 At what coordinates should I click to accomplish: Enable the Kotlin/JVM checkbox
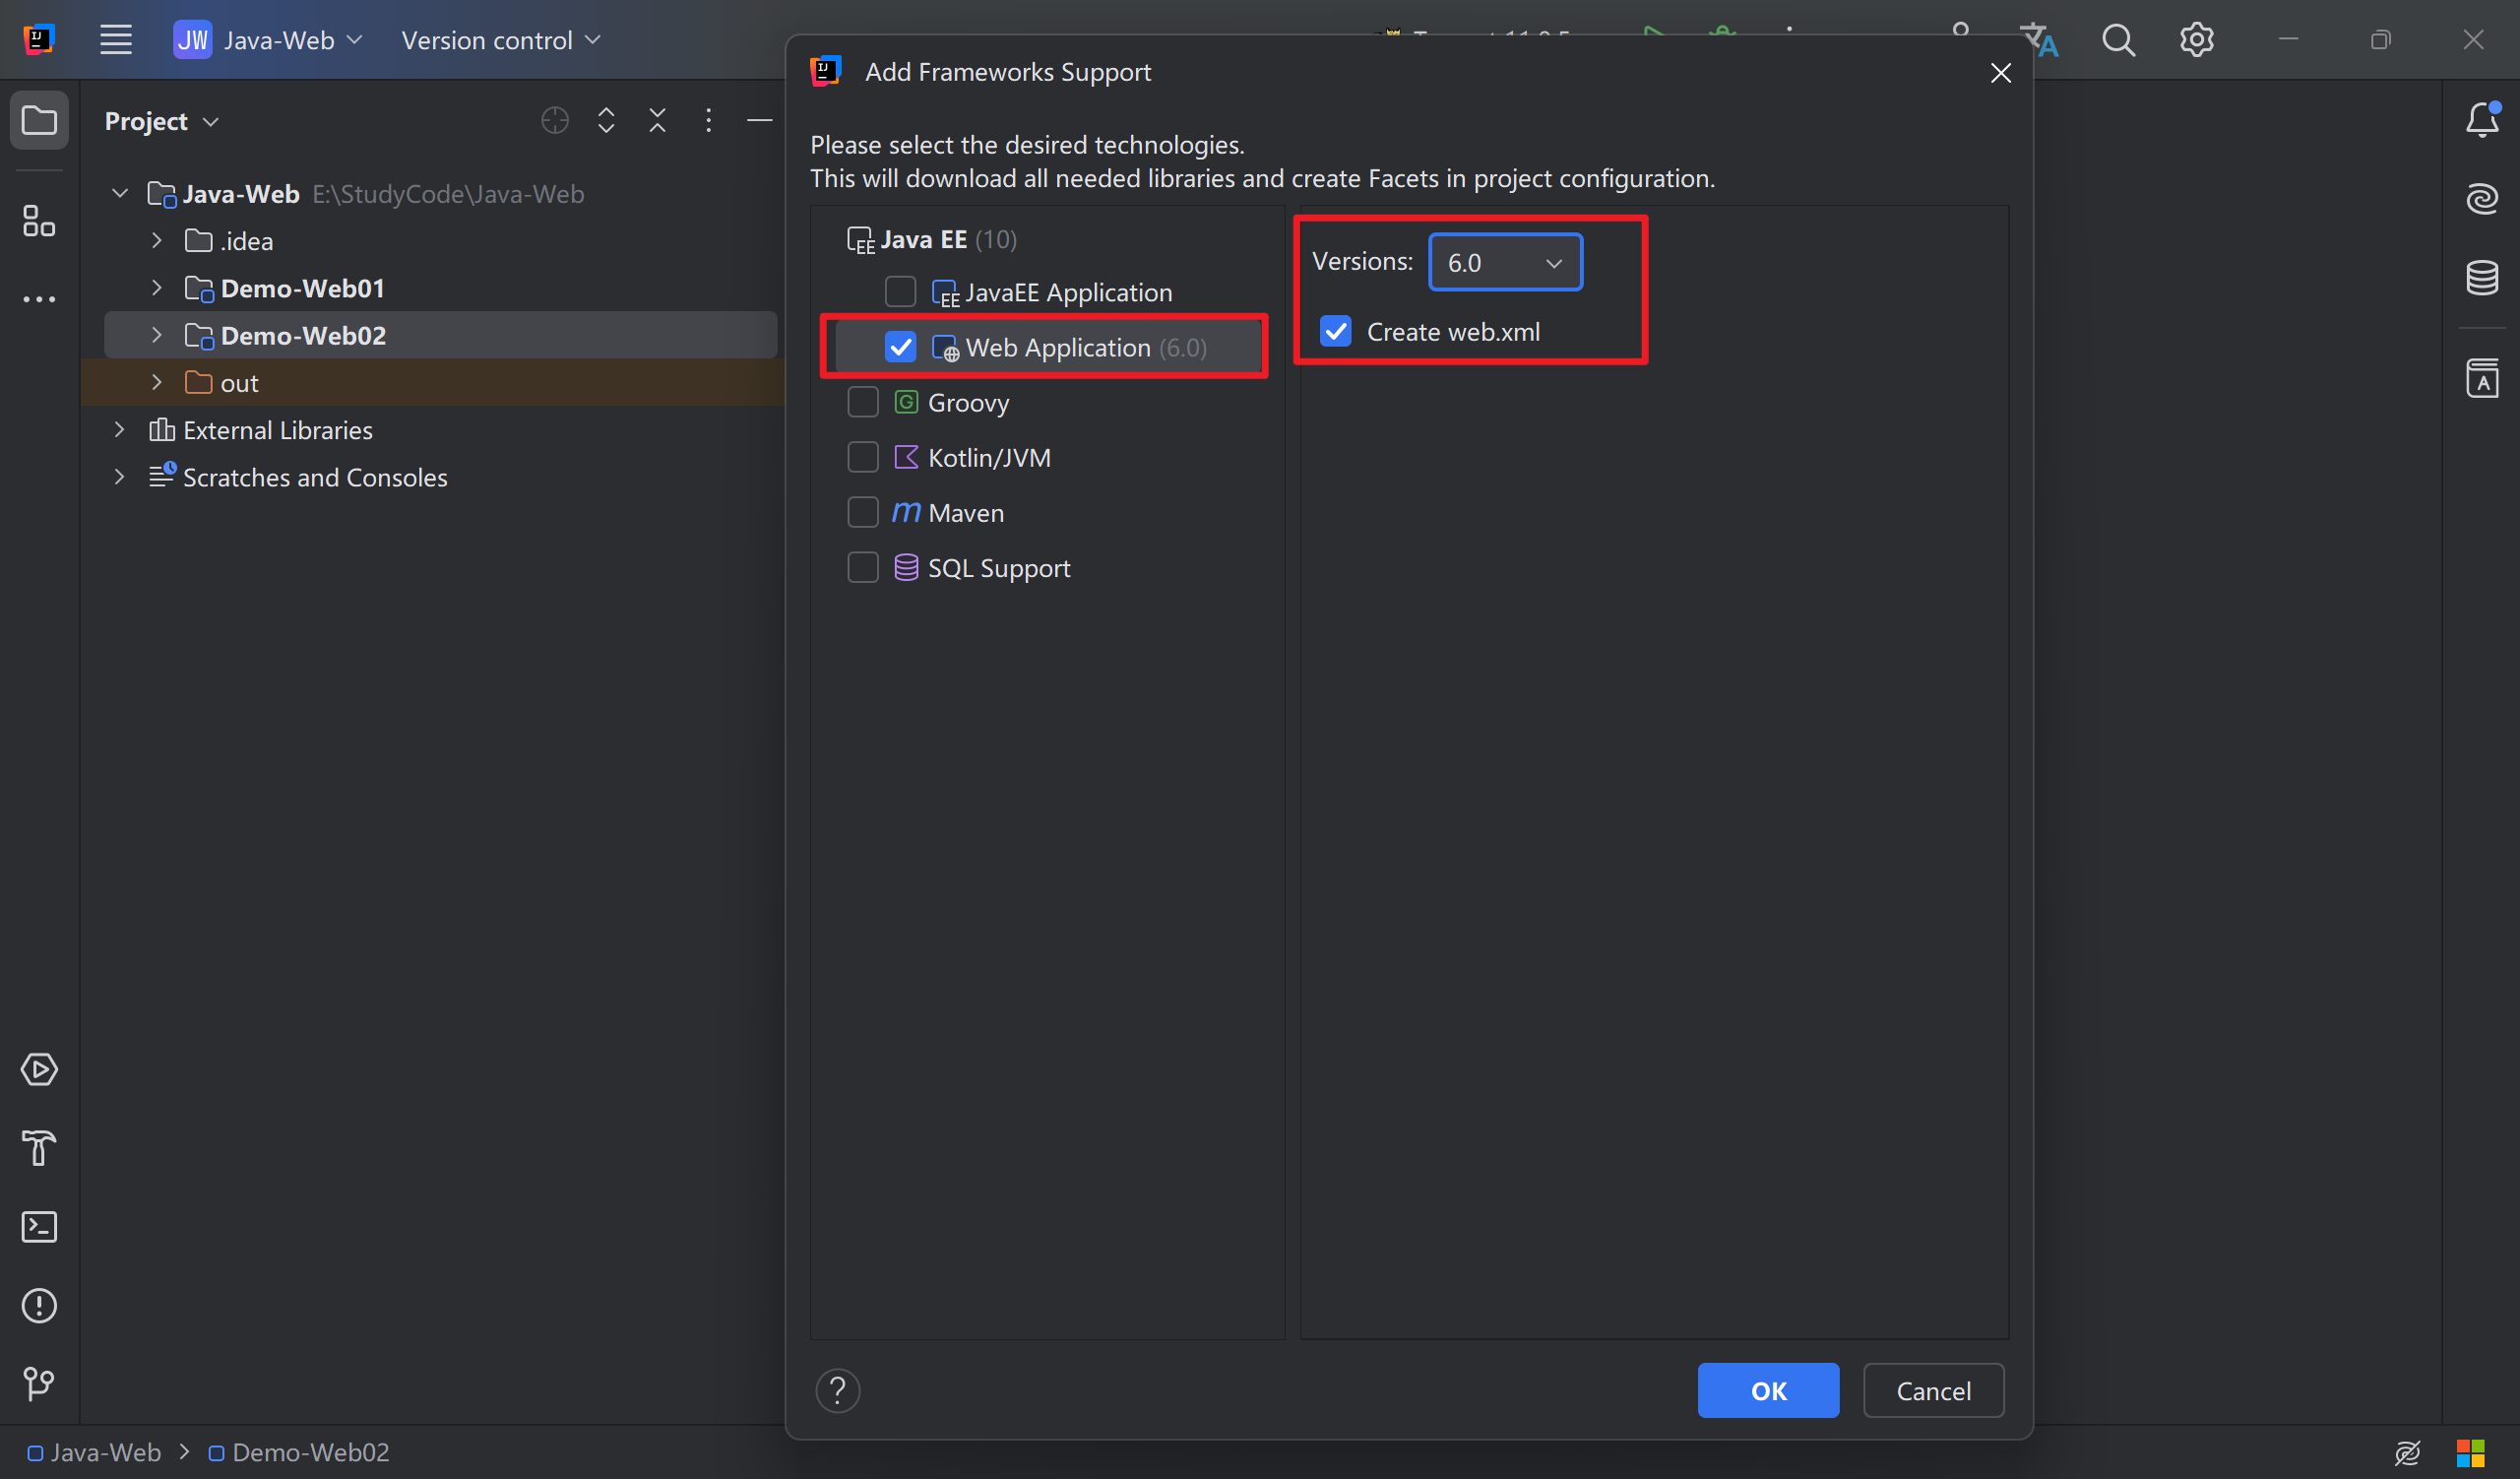pos(862,457)
